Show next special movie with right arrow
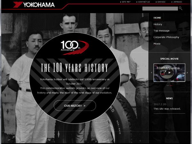The image size is (192, 144). tap(187, 73)
